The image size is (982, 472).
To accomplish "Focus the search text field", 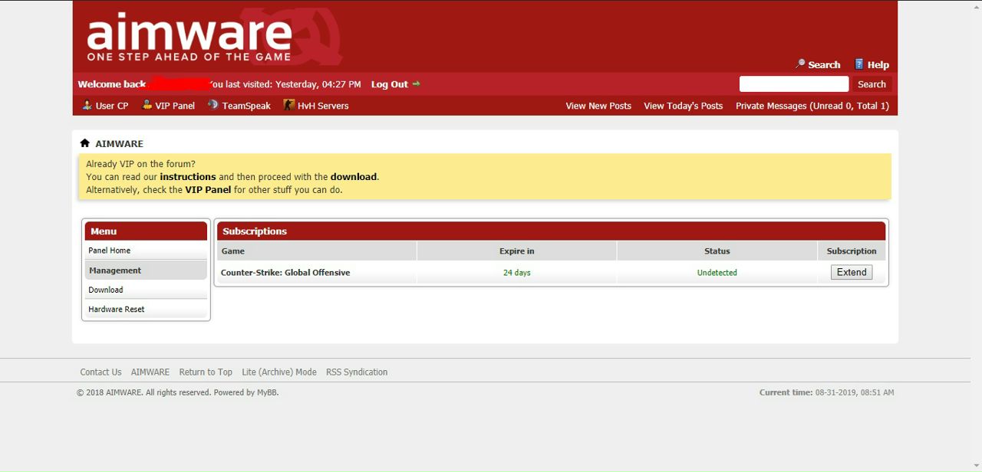I will pyautogui.click(x=793, y=84).
